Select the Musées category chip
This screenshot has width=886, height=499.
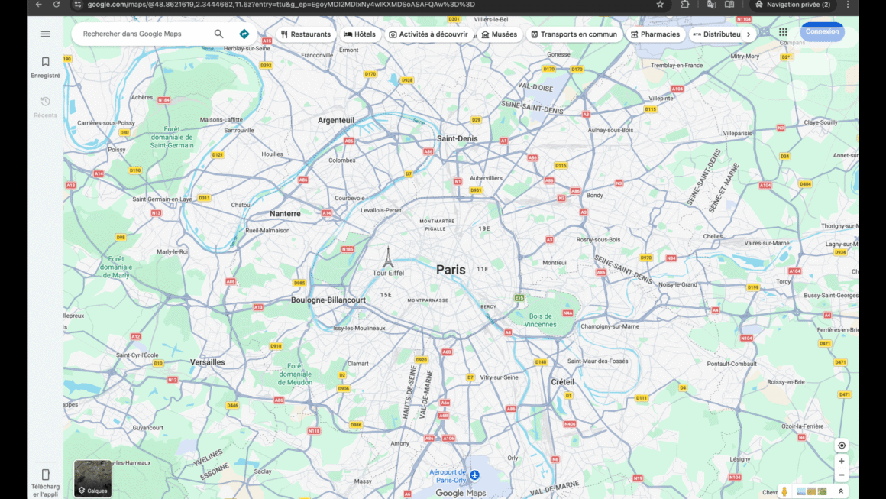pos(499,34)
